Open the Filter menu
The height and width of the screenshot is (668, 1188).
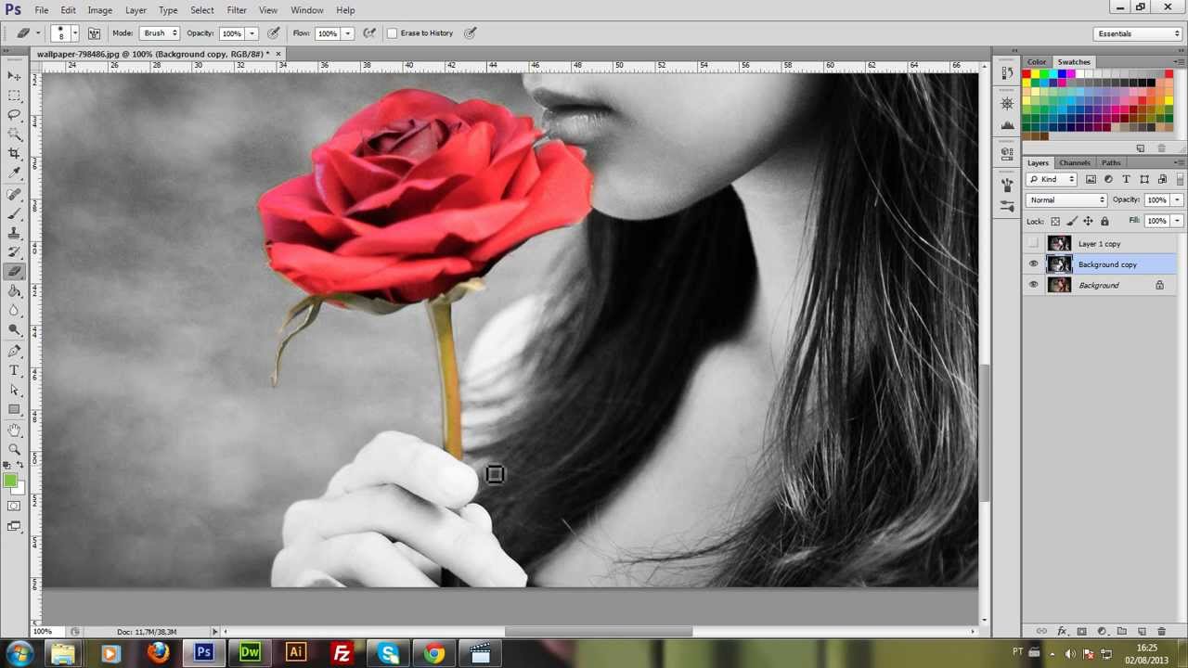pos(237,10)
